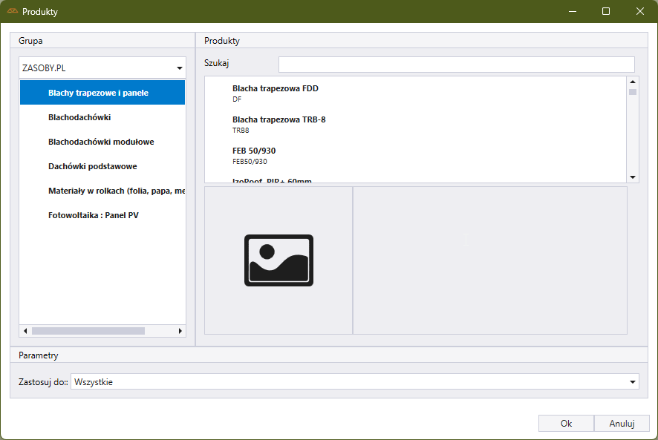Click the app icon in title bar
658x440 pixels.
point(12,12)
